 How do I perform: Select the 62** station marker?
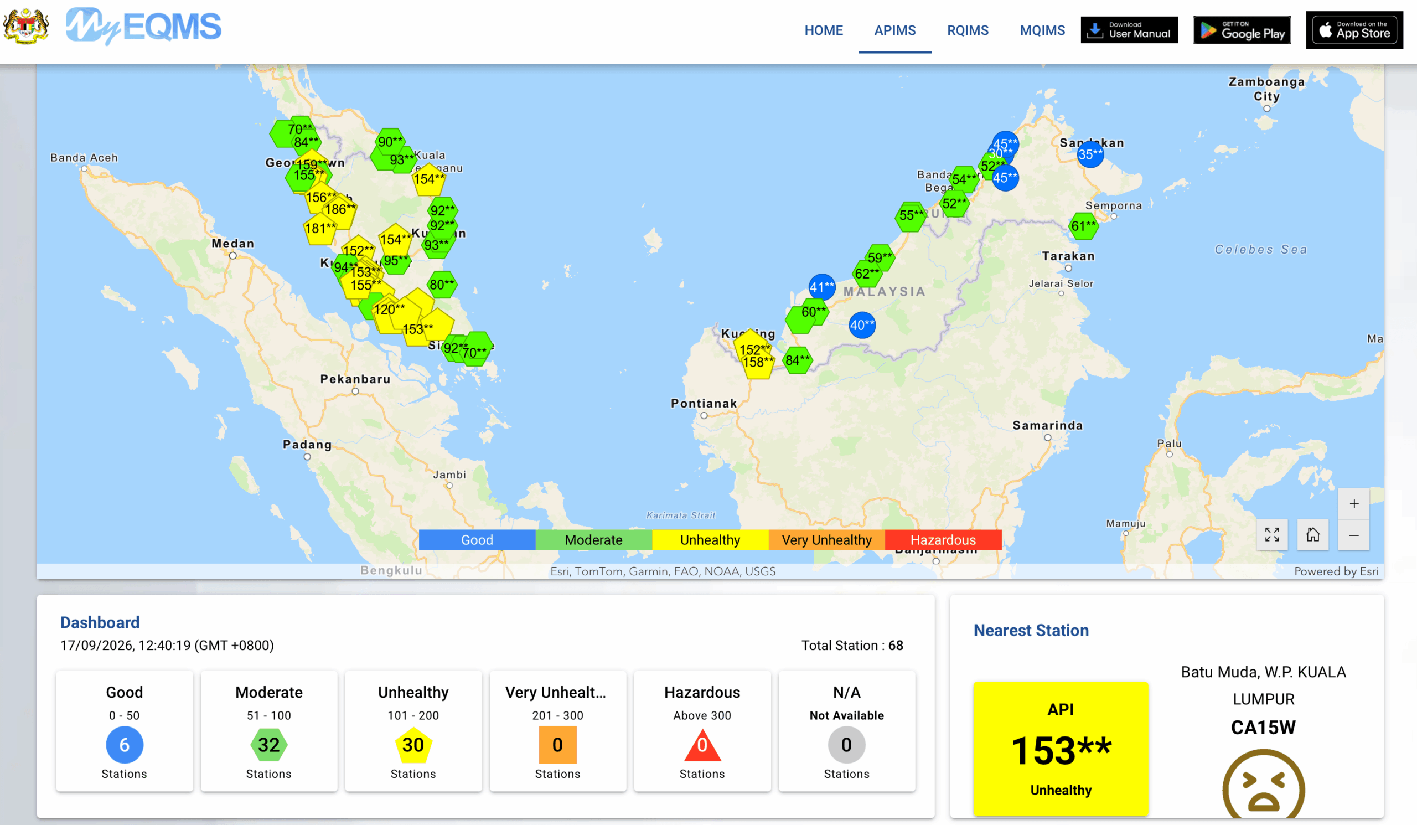(x=867, y=274)
